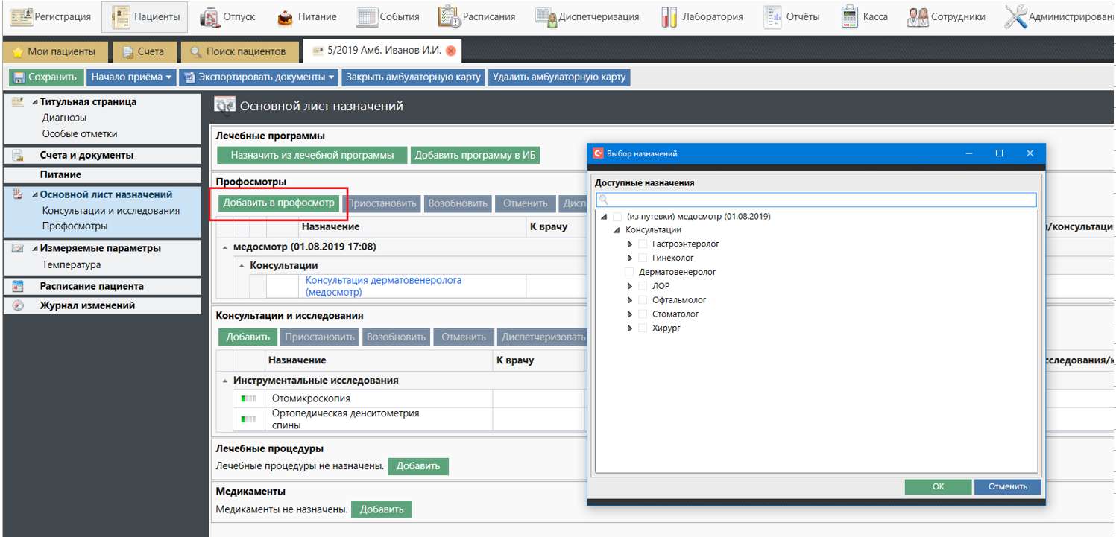The height and width of the screenshot is (537, 1116).
Task: Expand the Офтальмолог tree node
Action: pos(630,300)
